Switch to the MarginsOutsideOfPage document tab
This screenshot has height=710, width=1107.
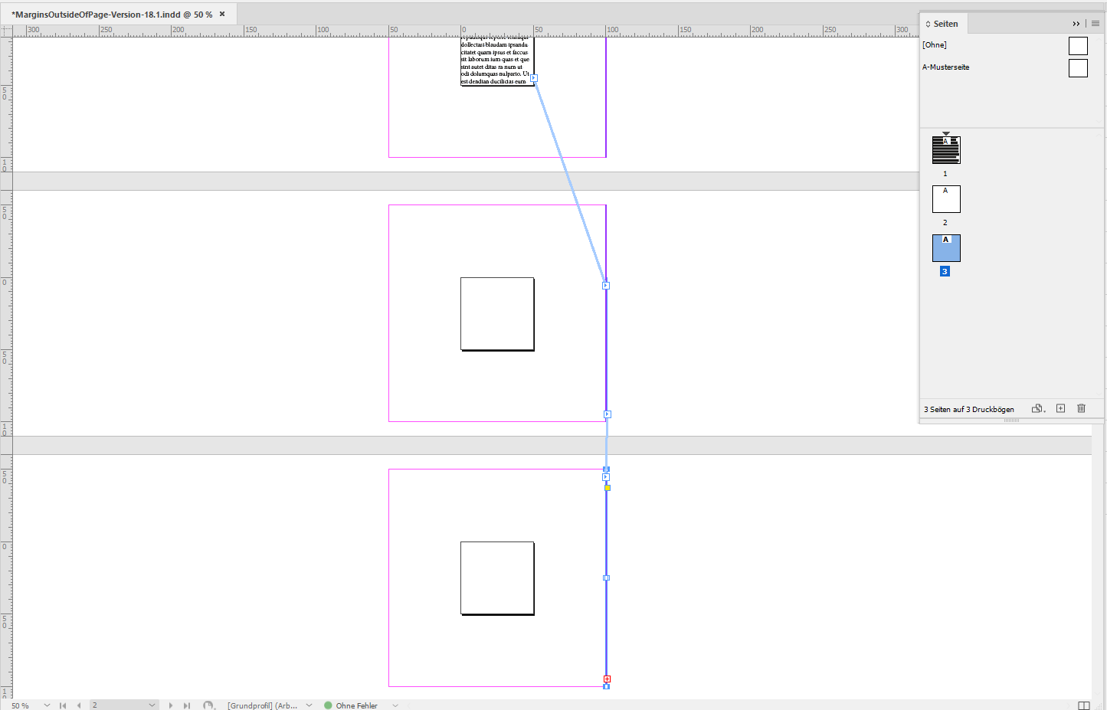point(111,13)
